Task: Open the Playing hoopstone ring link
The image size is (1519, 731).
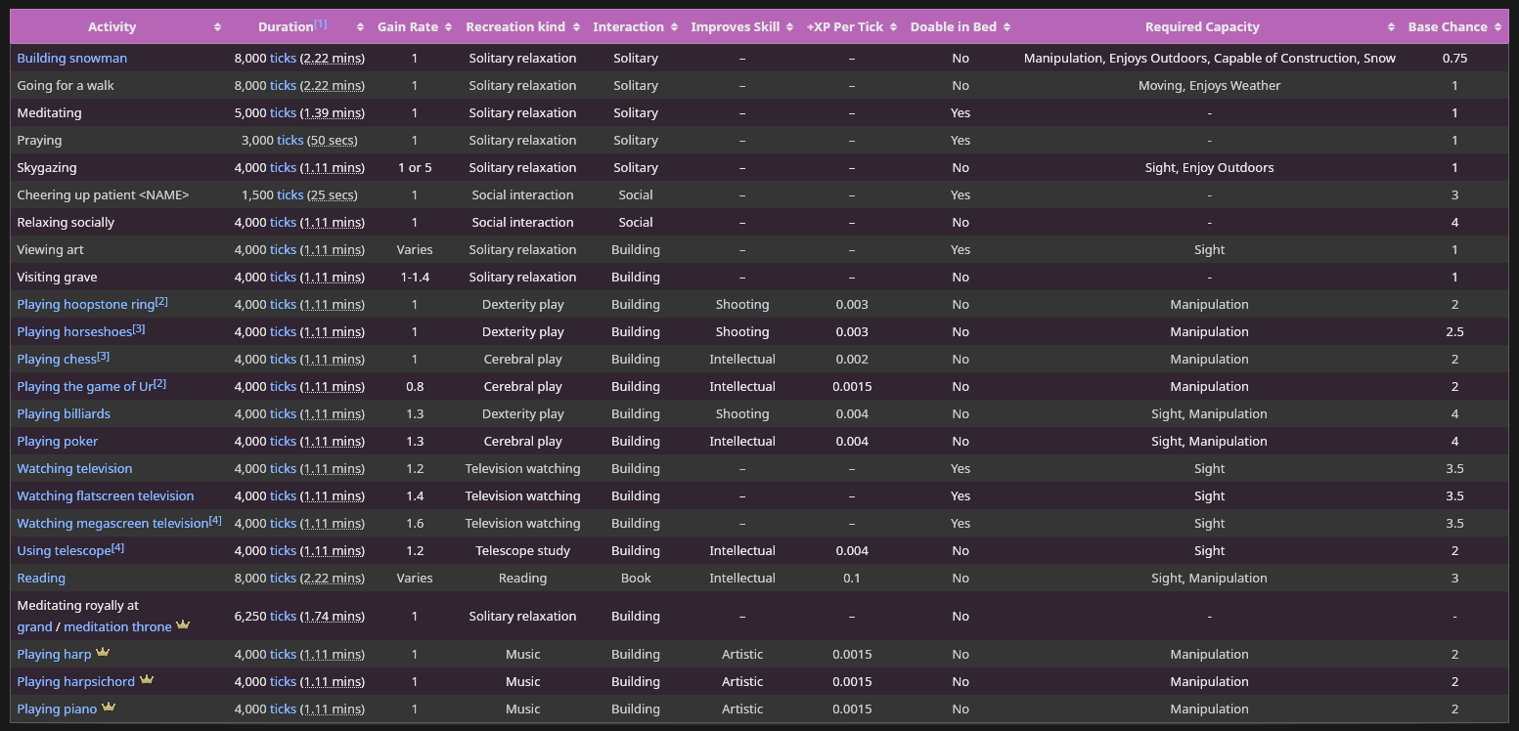Action: (86, 305)
